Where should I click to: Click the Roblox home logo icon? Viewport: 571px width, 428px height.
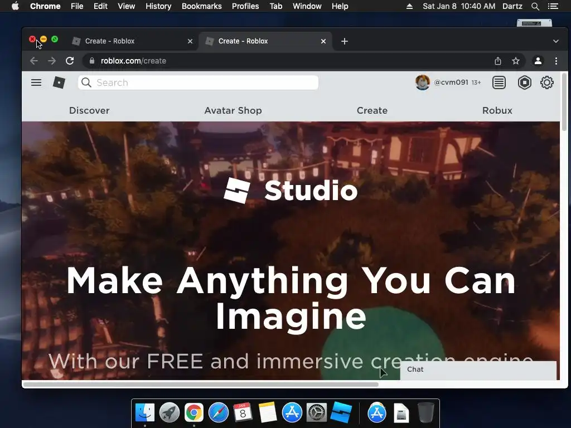pyautogui.click(x=59, y=82)
